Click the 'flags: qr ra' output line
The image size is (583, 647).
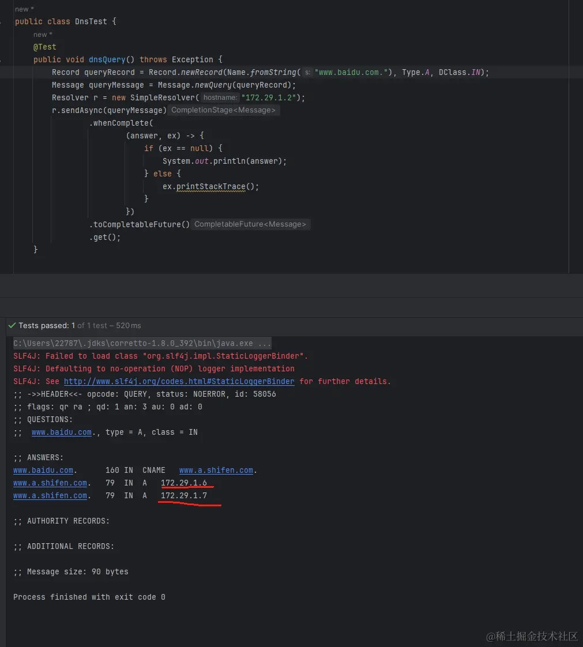click(x=108, y=407)
